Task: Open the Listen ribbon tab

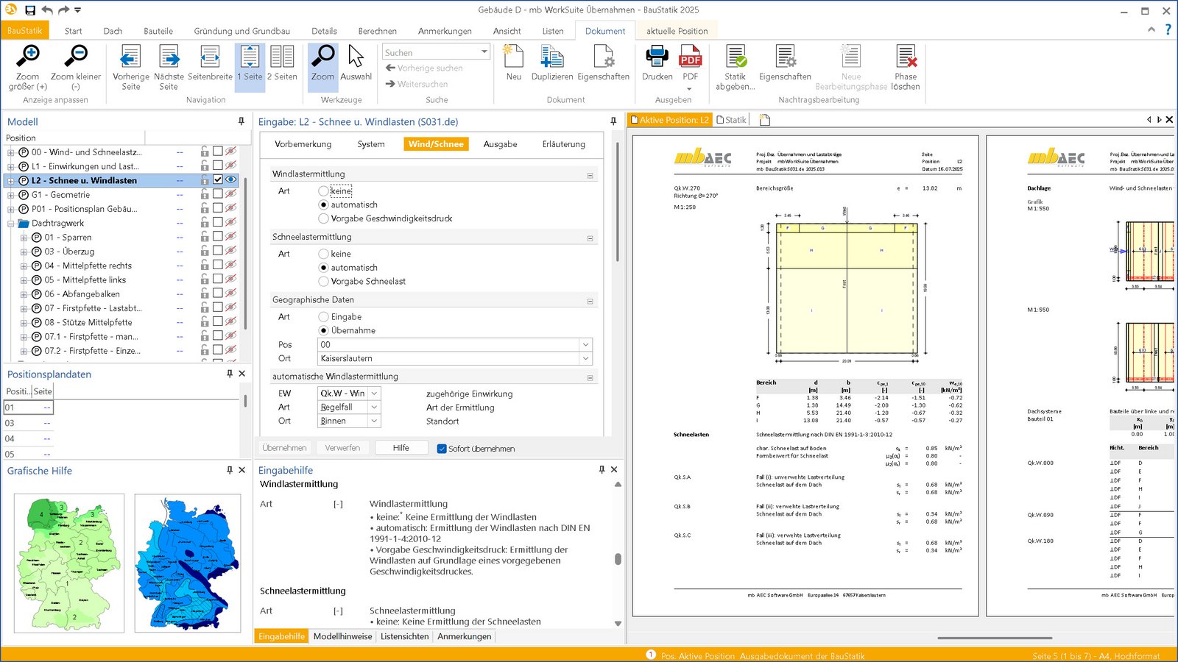Action: click(553, 31)
